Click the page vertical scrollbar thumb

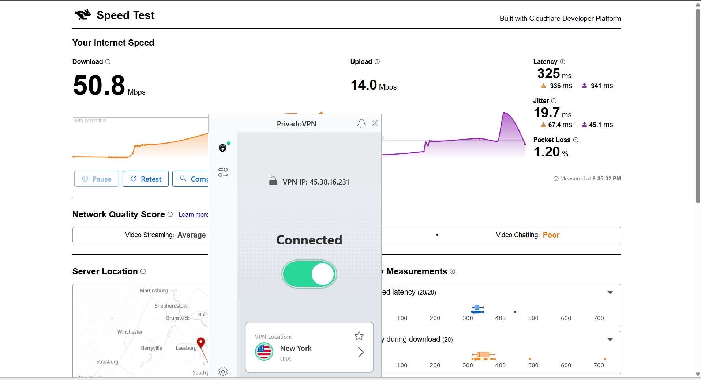pos(698,106)
